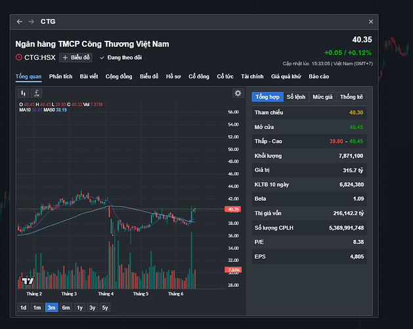
Task: Click the Tháng 4 axis label
Action: tap(106, 294)
